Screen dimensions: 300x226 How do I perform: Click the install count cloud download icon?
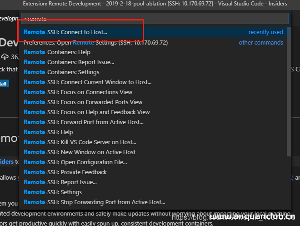[5, 57]
